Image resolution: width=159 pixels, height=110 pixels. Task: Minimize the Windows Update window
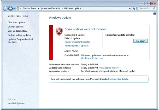(141, 4)
